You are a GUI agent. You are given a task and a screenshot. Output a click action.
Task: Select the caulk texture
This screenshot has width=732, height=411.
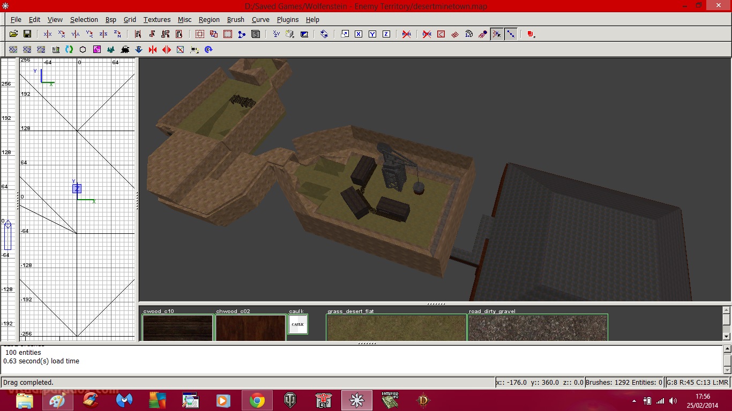298,324
